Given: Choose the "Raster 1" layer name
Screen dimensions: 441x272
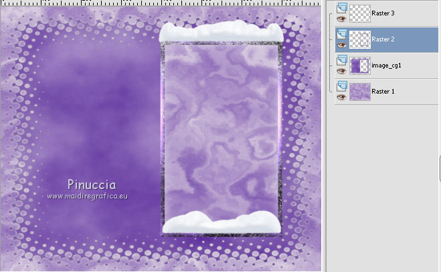Looking at the screenshot, I should click(383, 92).
